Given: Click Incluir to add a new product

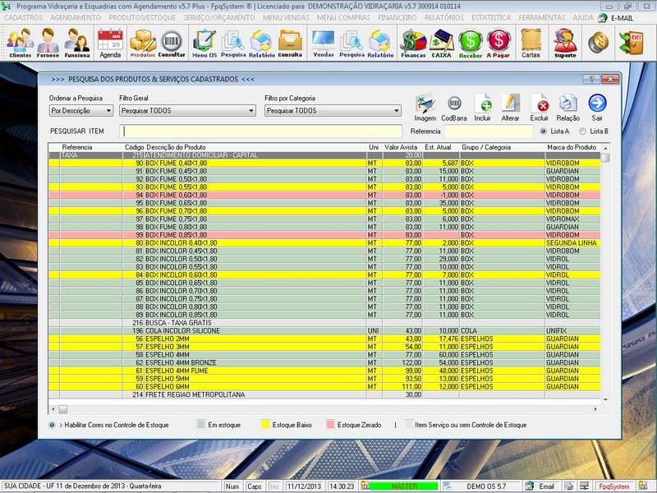Looking at the screenshot, I should coord(485,107).
